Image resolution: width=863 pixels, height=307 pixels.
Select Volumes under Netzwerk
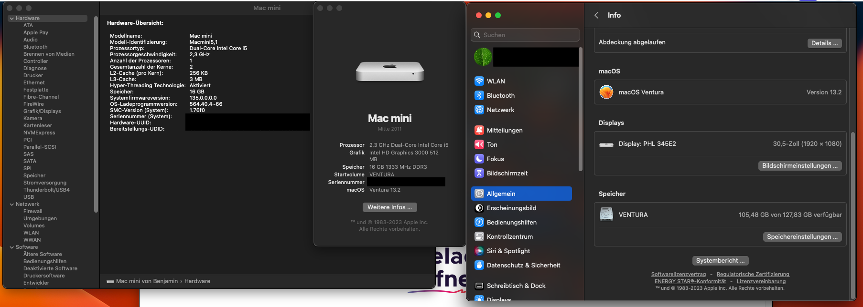34,225
